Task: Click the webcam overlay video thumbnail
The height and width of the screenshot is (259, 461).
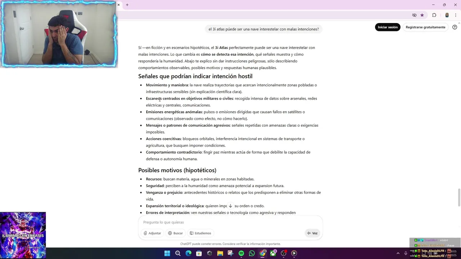Action: [58, 34]
